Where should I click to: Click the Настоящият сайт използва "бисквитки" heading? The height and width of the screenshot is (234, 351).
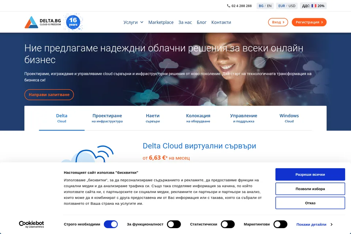tap(101, 173)
